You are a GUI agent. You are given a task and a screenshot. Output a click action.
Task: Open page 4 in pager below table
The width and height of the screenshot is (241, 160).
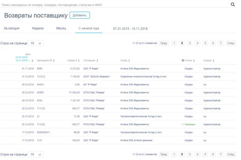197,154
